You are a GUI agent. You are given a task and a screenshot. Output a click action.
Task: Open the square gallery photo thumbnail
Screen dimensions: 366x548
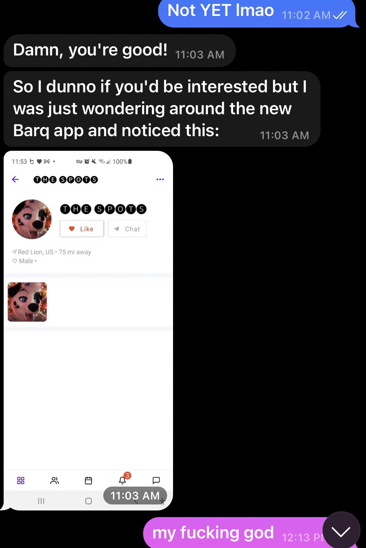[27, 302]
